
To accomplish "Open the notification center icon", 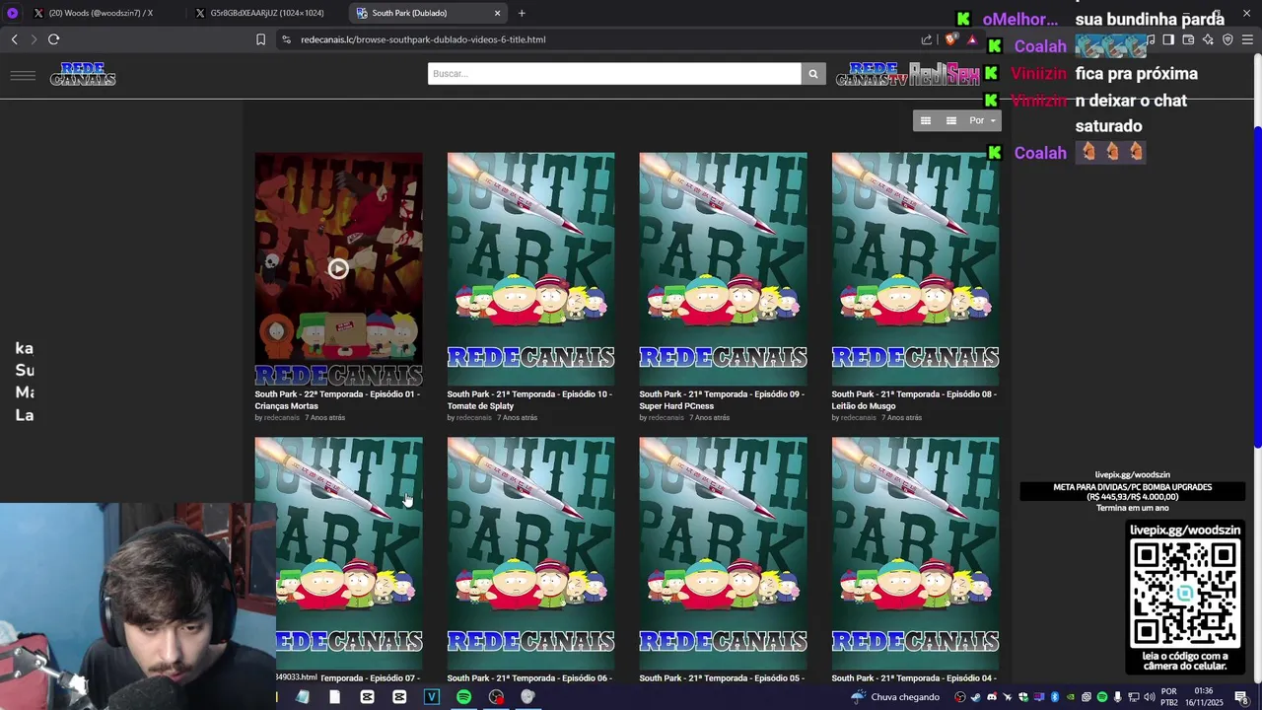I will pos(1241,697).
